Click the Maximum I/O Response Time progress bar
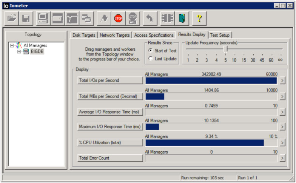The height and width of the screenshot is (183, 296). coord(211,127)
